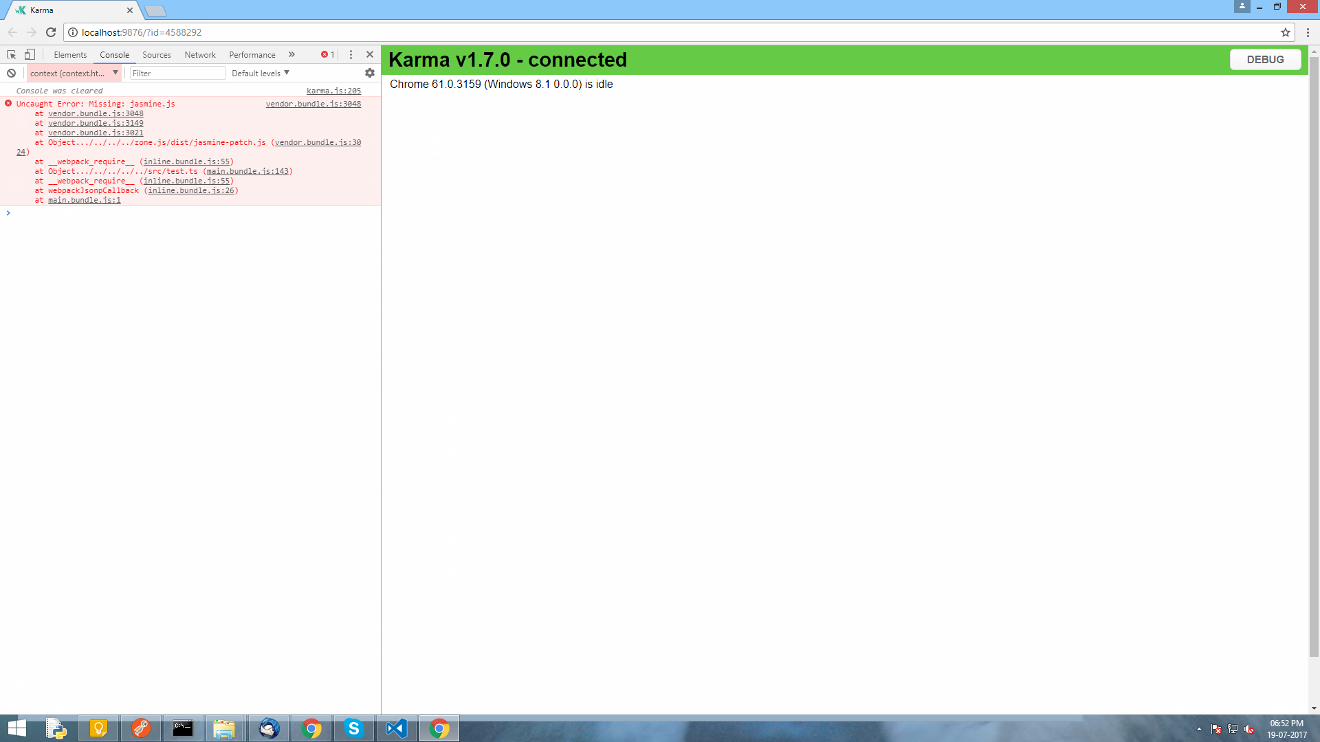The height and width of the screenshot is (742, 1320).
Task: Switch to the Network tab
Action: pyautogui.click(x=199, y=54)
